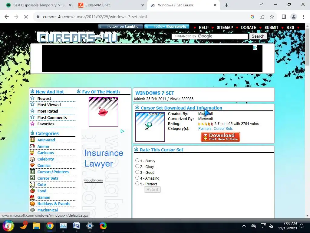Click the Holidays pumpkin icon
The image size is (310, 233).
[x=32, y=204]
